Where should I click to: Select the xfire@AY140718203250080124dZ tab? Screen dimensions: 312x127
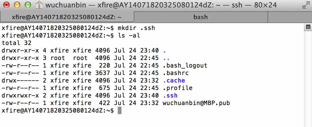pyautogui.click(x=67, y=17)
